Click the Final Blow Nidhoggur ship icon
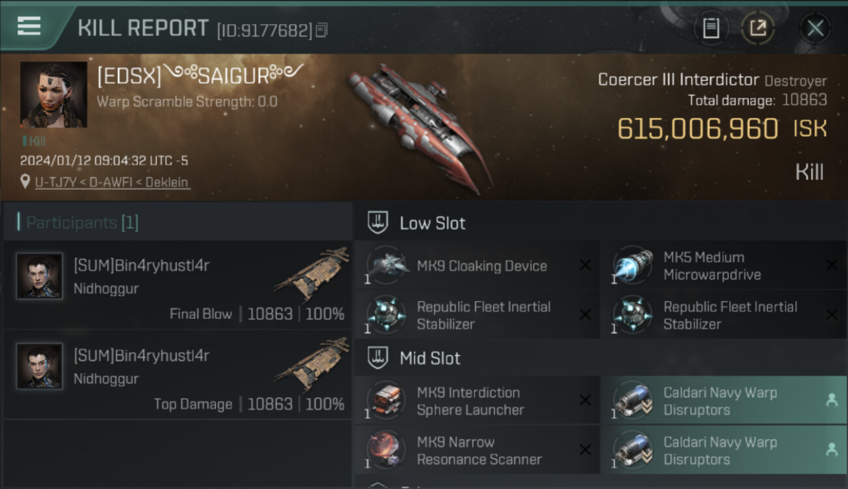The height and width of the screenshot is (489, 848). pyautogui.click(x=311, y=274)
